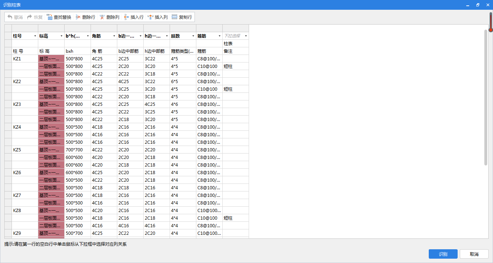The width and height of the screenshot is (493, 263).
Task: Open the 柱号 column mapping dropdown
Action: click(35, 36)
